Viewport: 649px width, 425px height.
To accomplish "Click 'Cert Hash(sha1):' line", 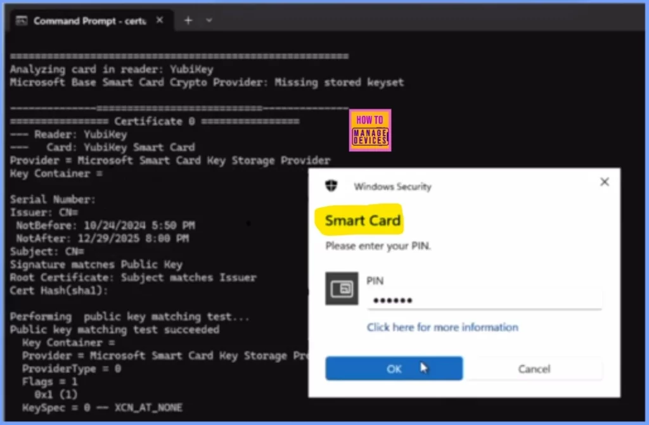I will (x=59, y=291).
